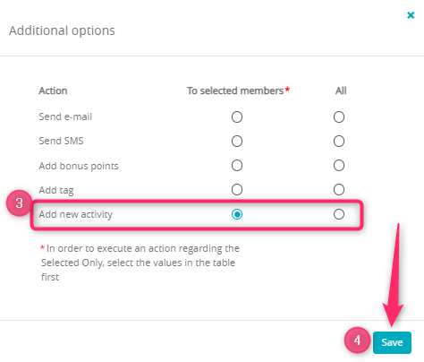This screenshot has width=424, height=362.
Task: Click the Send SMS action label
Action: [61, 141]
